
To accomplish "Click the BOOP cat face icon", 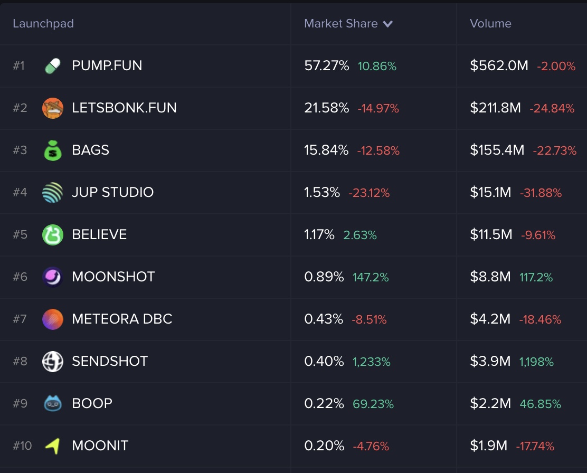I will 53,404.
